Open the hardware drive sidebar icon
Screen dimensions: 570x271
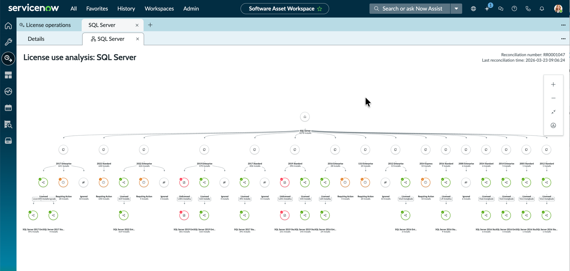(8, 141)
